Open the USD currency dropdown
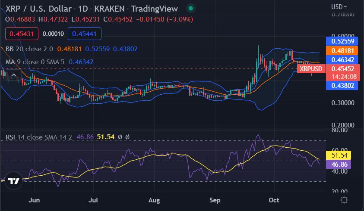 [x=339, y=7]
